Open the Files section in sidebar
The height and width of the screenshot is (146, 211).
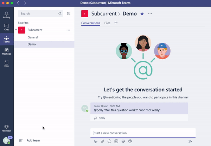(6, 63)
